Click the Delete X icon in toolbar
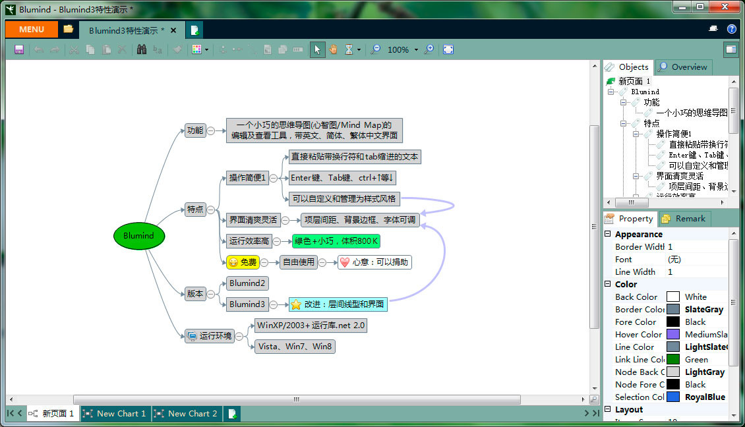 click(122, 49)
